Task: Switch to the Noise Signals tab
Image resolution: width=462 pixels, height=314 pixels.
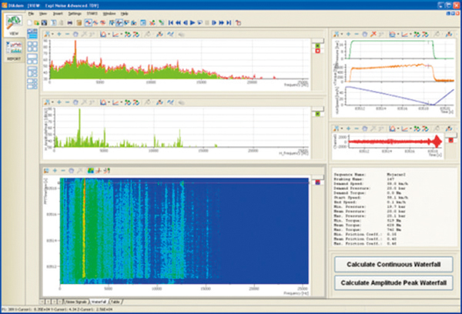Action: tap(75, 302)
